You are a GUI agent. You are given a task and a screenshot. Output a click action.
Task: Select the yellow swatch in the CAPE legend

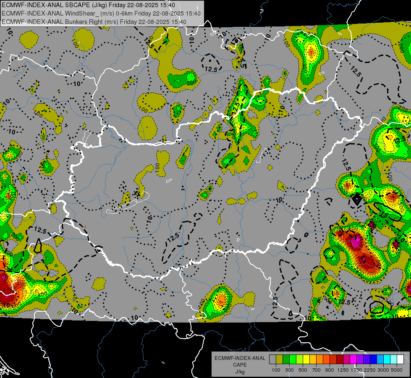point(306,359)
